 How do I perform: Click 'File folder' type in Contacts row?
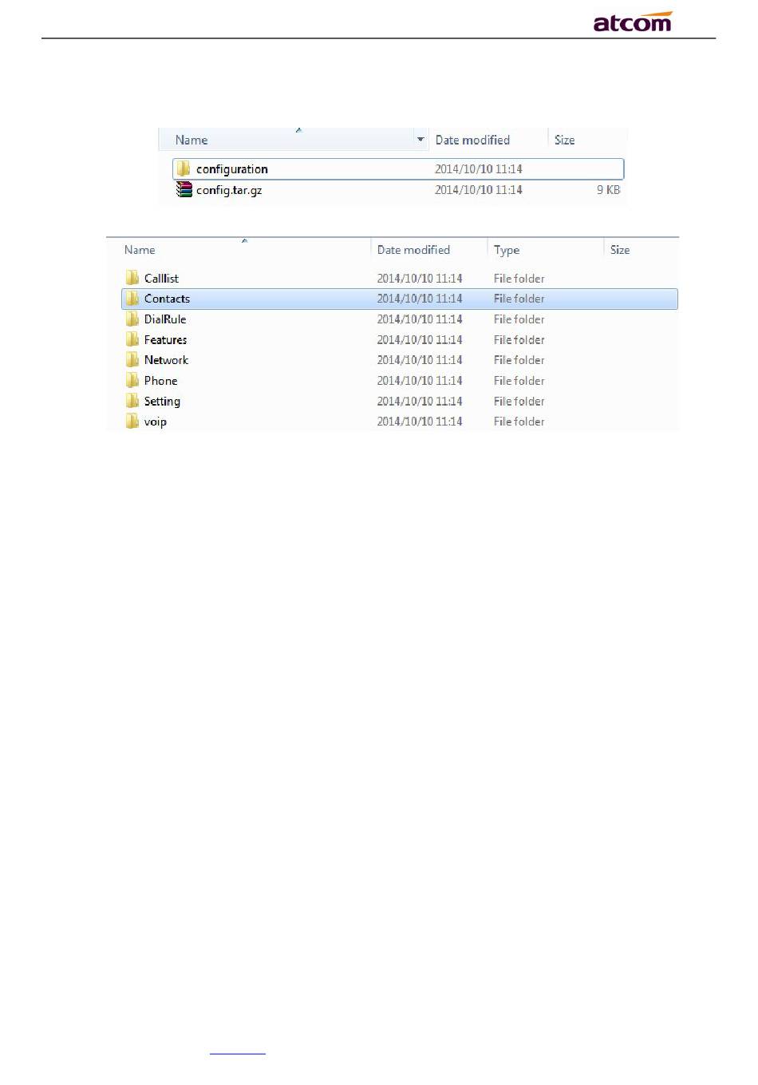pos(519,299)
